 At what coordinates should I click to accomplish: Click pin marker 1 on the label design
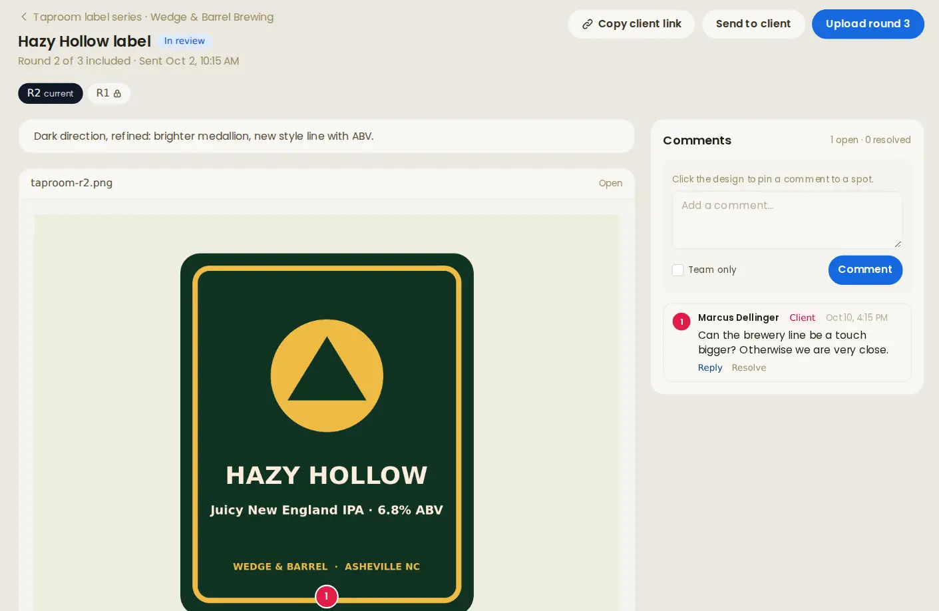[x=326, y=596]
